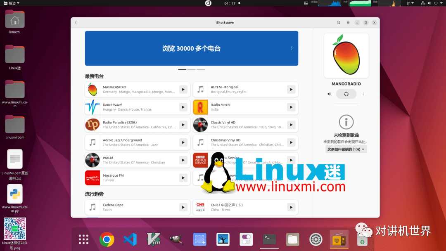Open Settings gear from the dock
The image size is (446, 251).
pyautogui.click(x=316, y=239)
